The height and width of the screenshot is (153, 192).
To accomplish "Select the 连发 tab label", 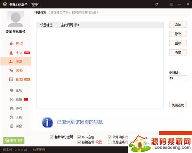I will [19, 62].
